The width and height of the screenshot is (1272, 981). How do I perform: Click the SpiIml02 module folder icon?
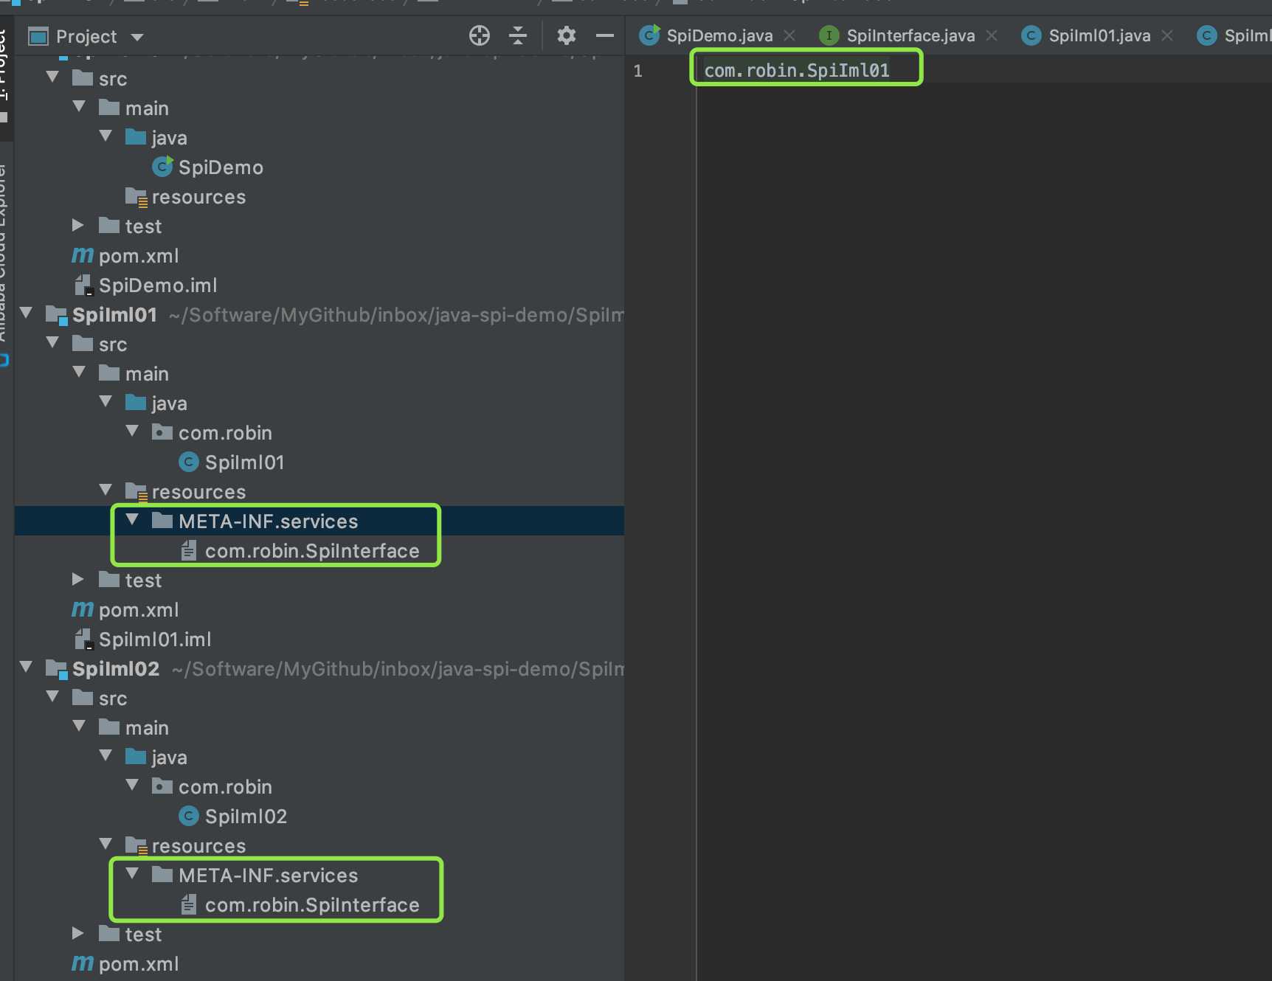click(57, 669)
